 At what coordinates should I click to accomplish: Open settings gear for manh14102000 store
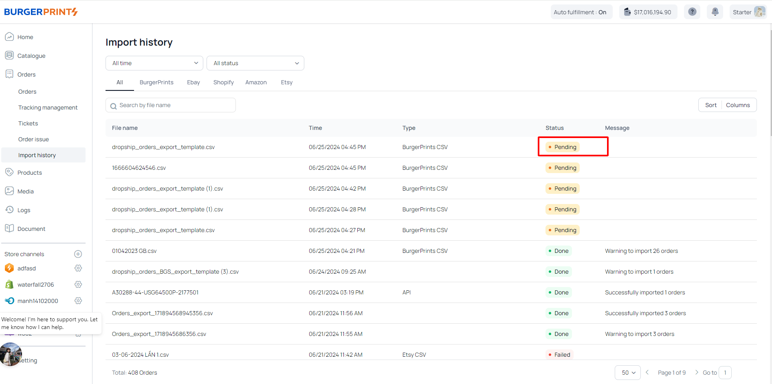(78, 301)
